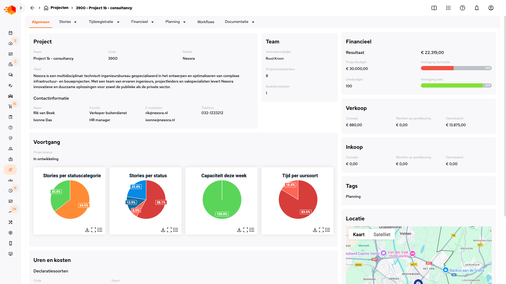Select the Algemeen tab
The width and height of the screenshot is (506, 284).
41,22
